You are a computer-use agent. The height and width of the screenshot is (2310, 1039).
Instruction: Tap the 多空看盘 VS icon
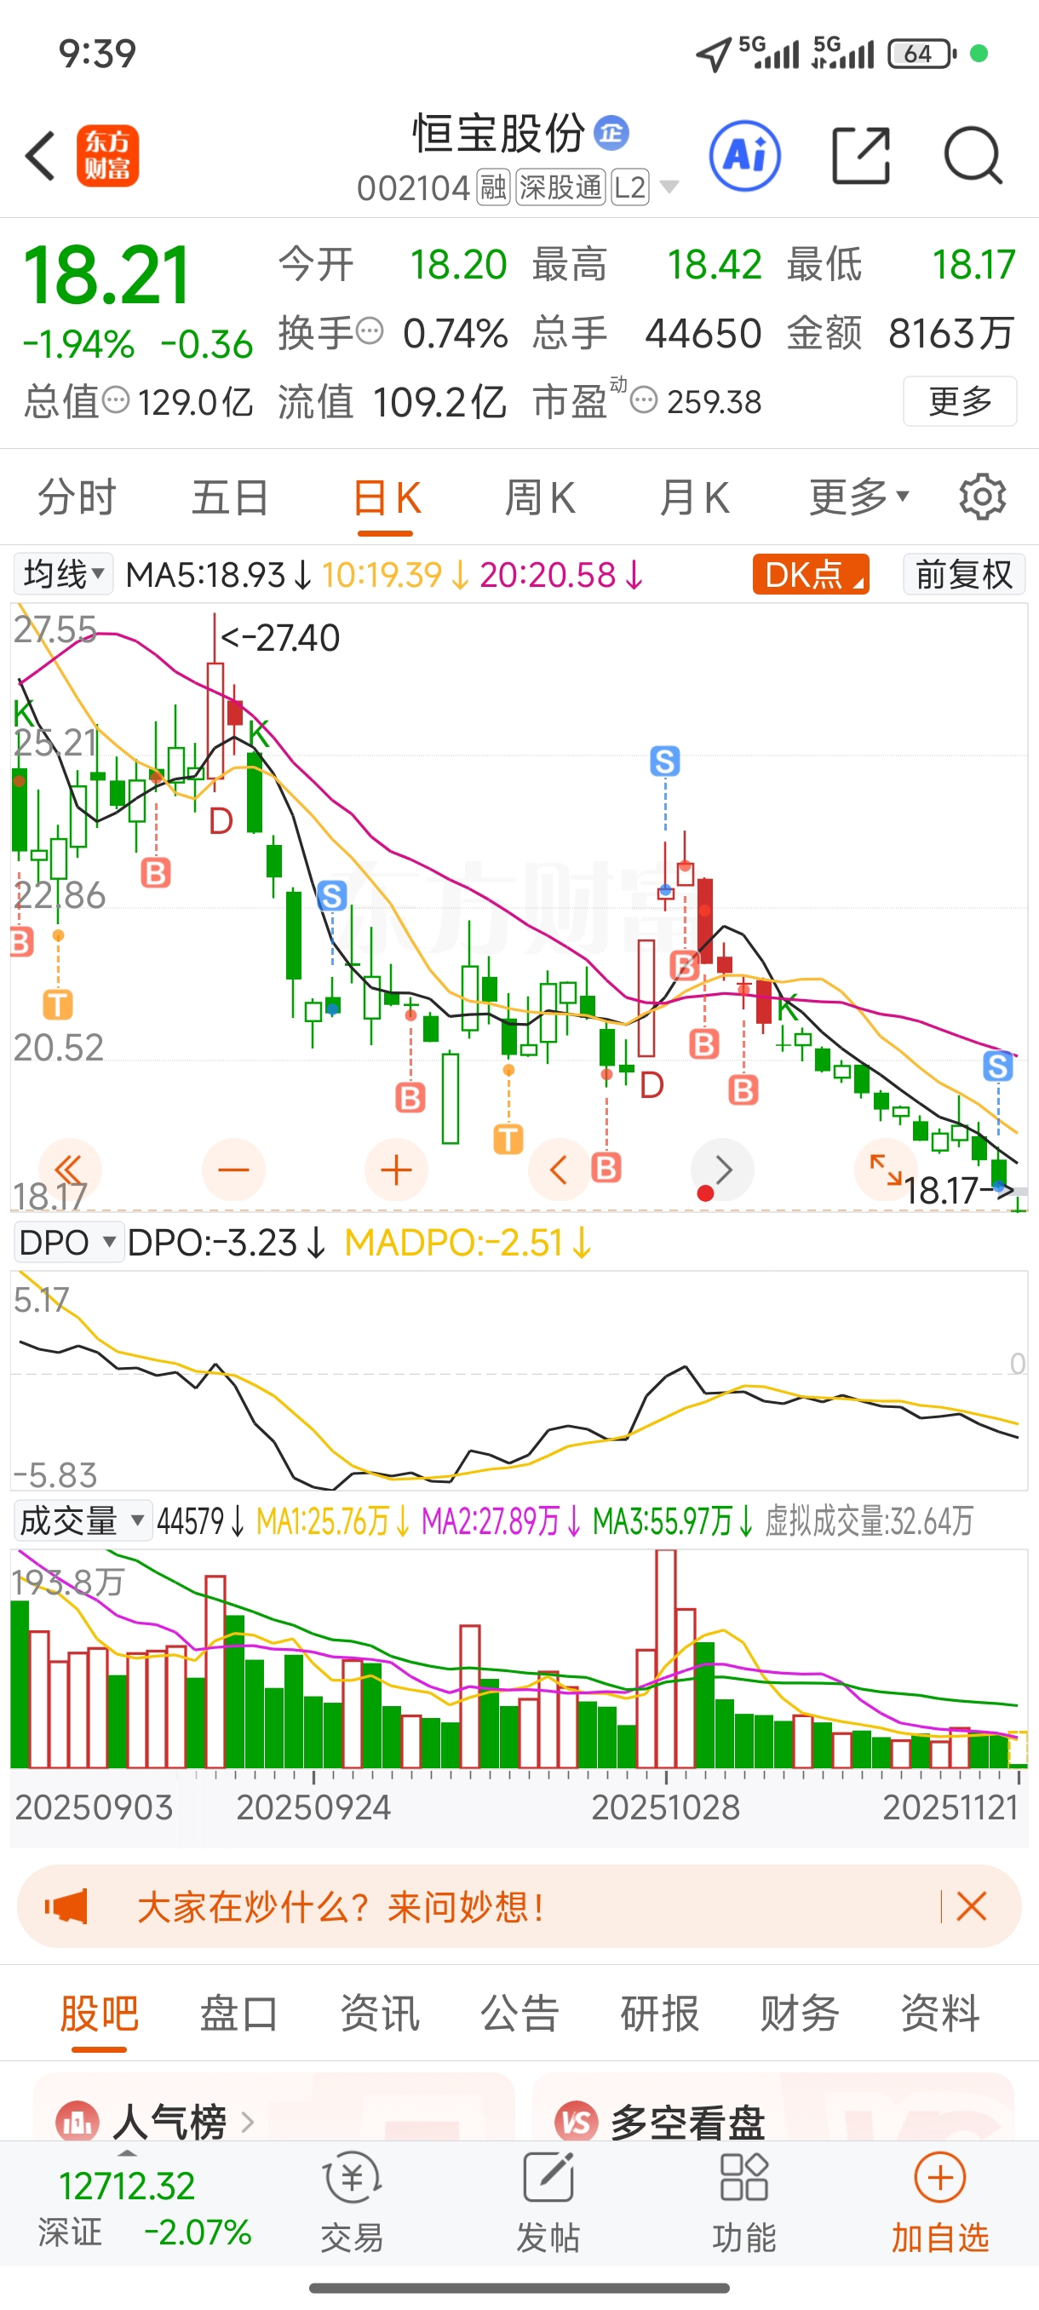pyautogui.click(x=577, y=2122)
